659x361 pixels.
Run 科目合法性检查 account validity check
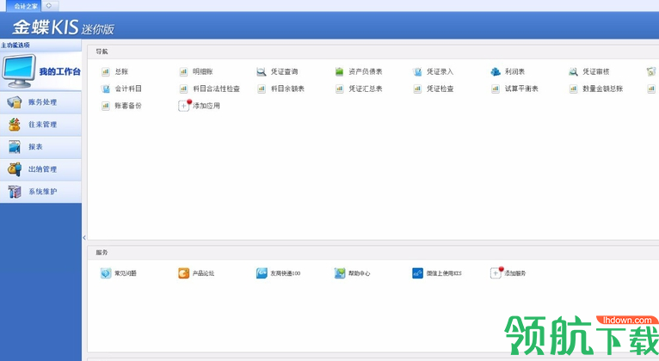(x=209, y=89)
